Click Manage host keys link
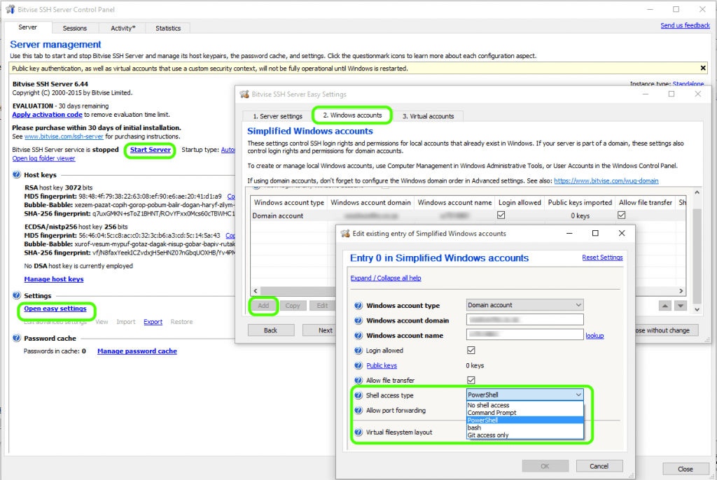717x480 pixels. click(x=53, y=279)
